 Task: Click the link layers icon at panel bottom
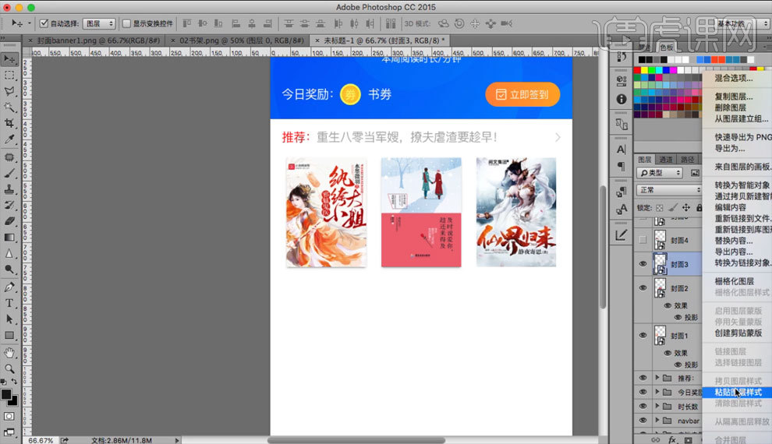655,439
